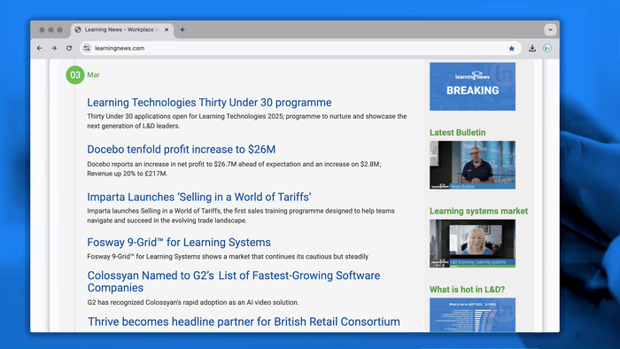Play the Latest Bulletin video thumbnail
Viewport: 620px width, 349px height.
tap(472, 165)
